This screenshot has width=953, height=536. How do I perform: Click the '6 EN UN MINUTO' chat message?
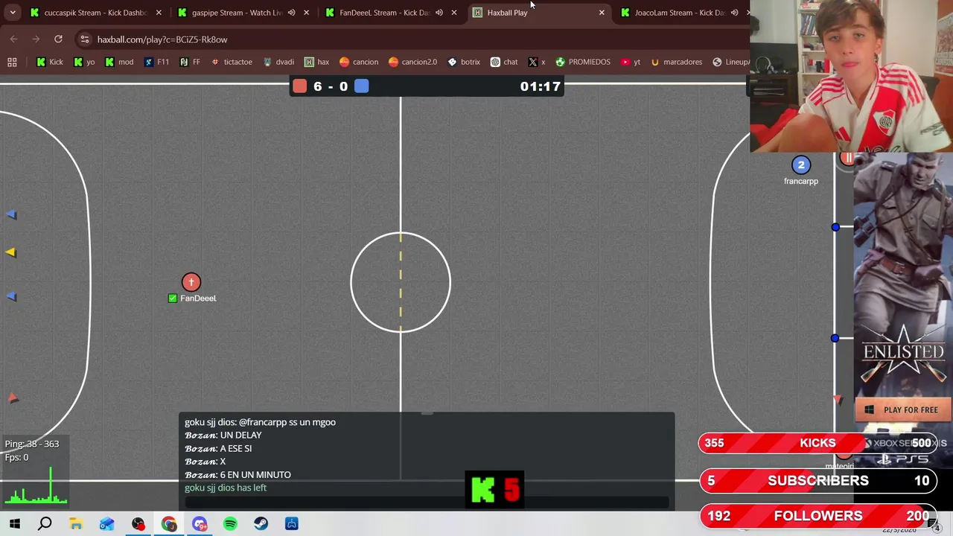click(238, 475)
